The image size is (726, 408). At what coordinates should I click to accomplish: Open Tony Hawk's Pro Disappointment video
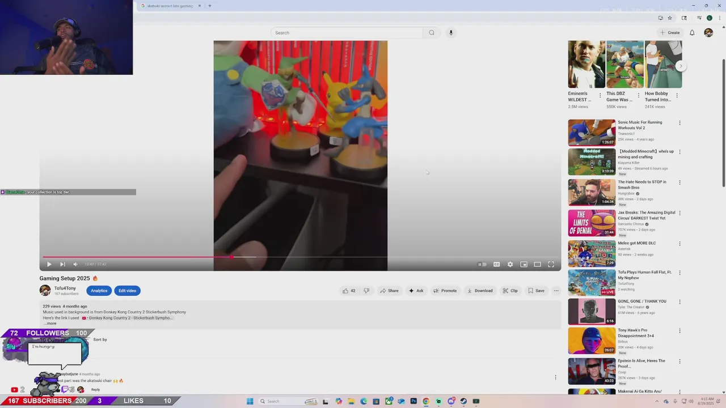tap(592, 341)
